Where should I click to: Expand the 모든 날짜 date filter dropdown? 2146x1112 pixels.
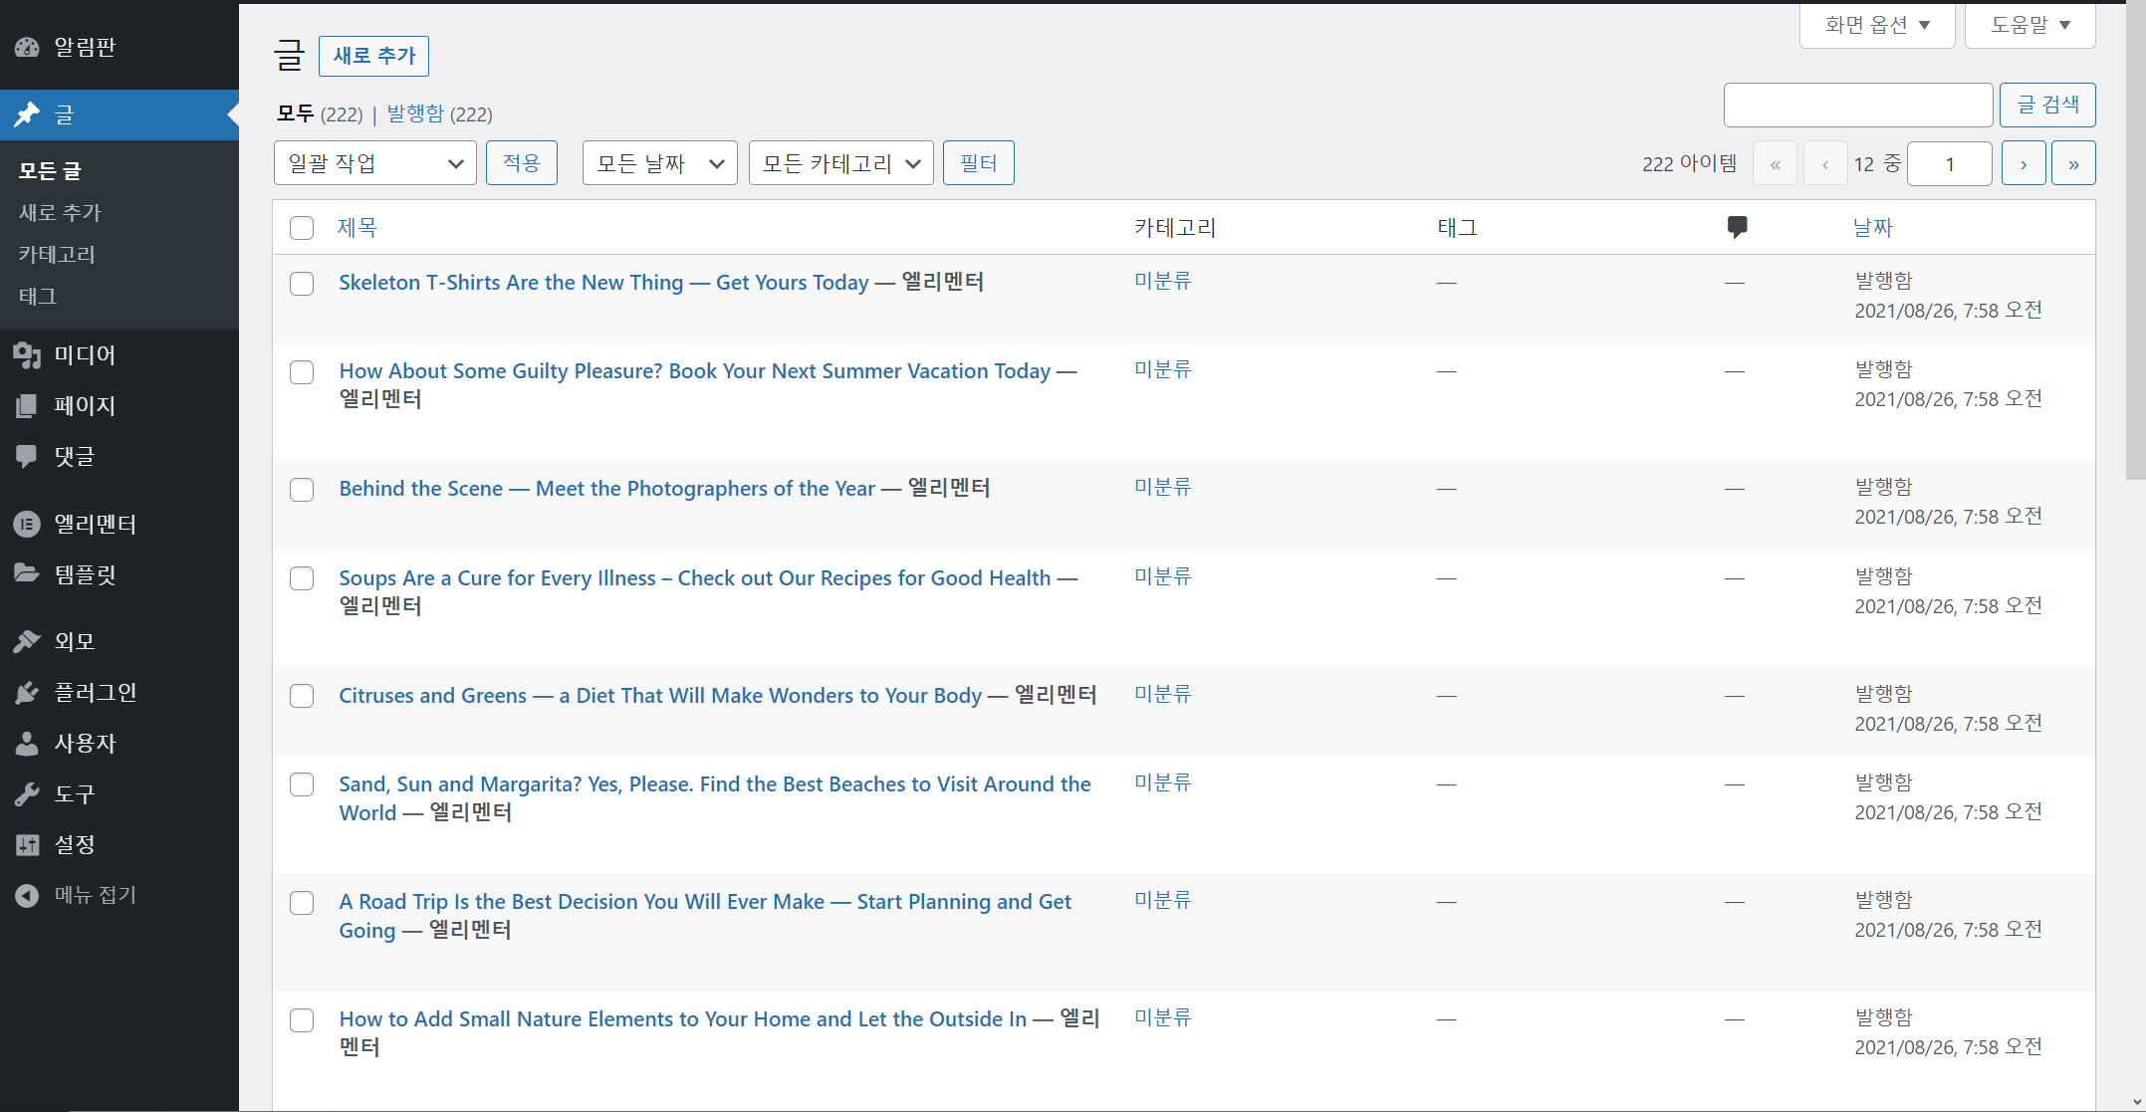pyautogui.click(x=659, y=163)
